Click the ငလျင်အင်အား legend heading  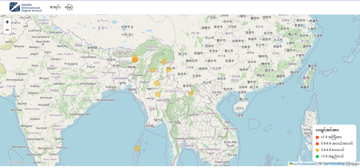coord(327,130)
